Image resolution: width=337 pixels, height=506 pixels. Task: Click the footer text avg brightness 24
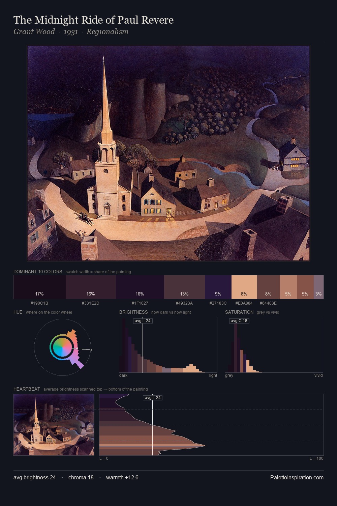click(x=35, y=477)
